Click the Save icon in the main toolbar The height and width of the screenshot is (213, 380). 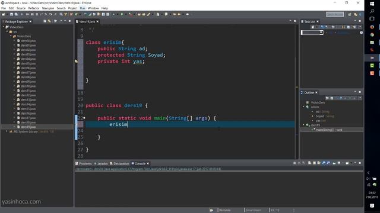click(11, 14)
